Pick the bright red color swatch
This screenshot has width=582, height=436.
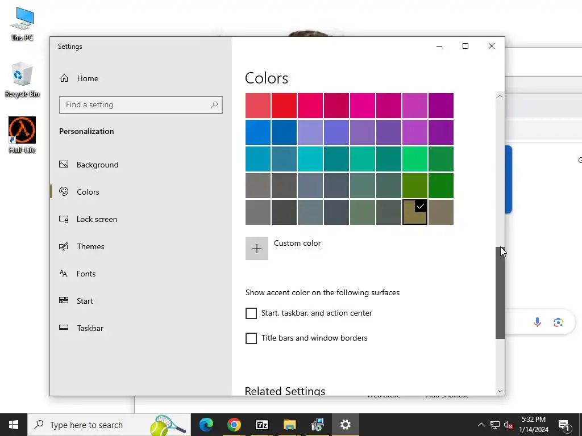click(x=284, y=106)
